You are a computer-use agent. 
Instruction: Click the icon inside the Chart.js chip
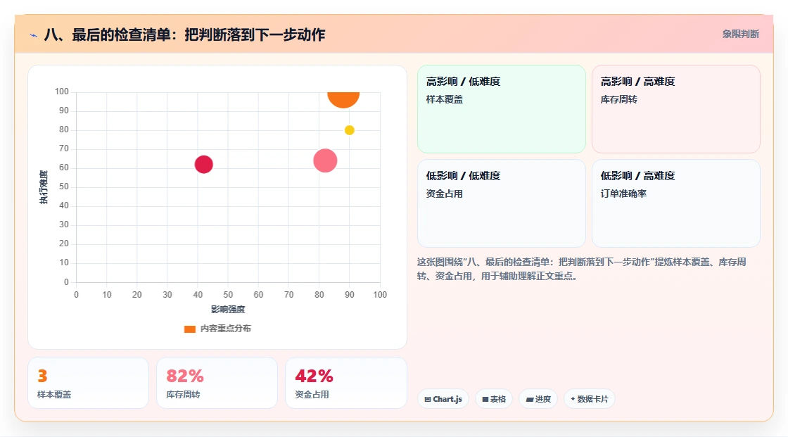pyautogui.click(x=428, y=399)
